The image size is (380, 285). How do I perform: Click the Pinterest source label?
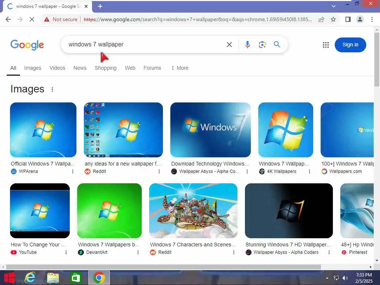358,252
